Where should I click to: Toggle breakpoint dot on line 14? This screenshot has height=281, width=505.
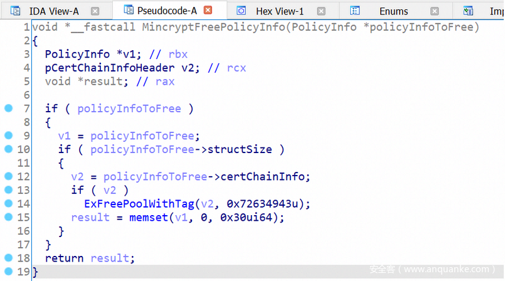(x=9, y=203)
